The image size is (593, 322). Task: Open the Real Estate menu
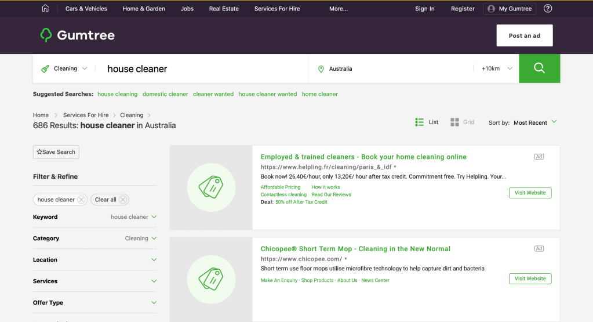tap(224, 9)
